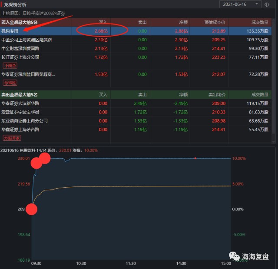Screen dimensions: 278x269
Task: Click estimated cost 212.89 value
Action: pyautogui.click(x=219, y=31)
